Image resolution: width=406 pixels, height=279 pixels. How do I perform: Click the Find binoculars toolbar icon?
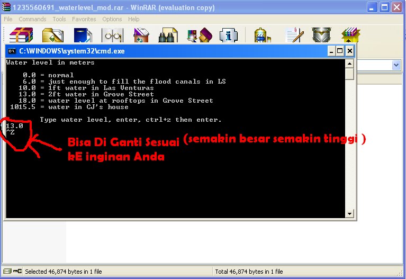click(168, 35)
